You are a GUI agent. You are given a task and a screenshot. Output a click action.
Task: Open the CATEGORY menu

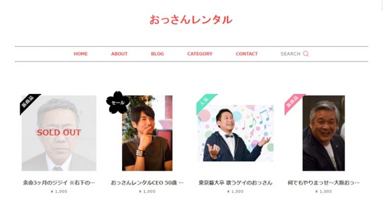point(200,54)
